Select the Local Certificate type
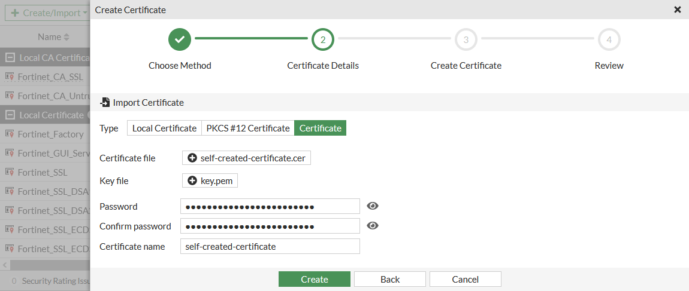The image size is (689, 291). 164,128
